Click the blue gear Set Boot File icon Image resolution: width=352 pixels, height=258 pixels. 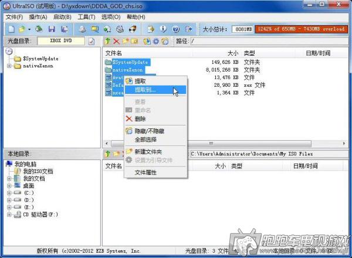[156, 41]
